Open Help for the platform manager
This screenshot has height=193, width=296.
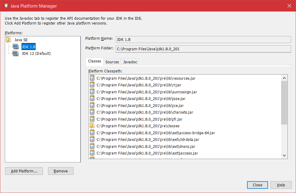point(281,185)
